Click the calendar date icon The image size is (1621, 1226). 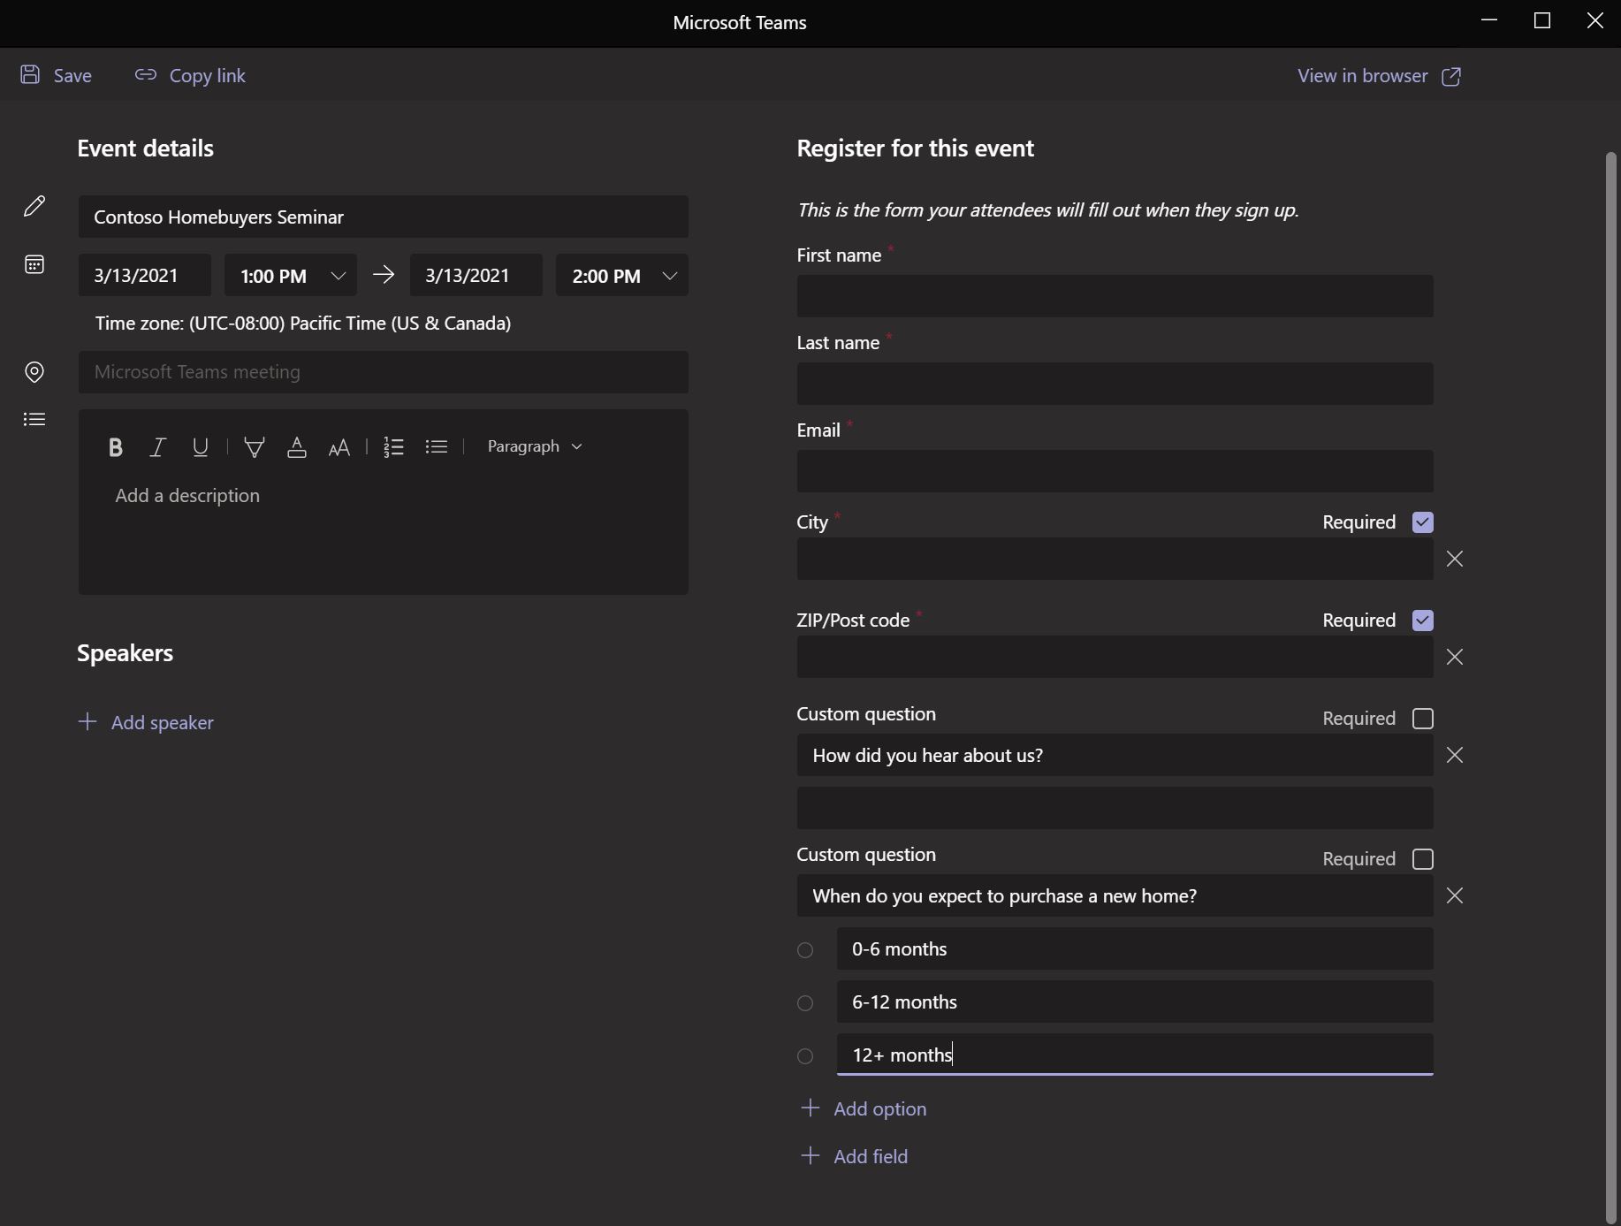point(34,264)
